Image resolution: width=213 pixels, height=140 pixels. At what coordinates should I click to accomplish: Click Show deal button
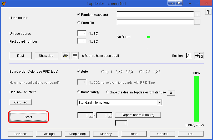tap(47, 56)
